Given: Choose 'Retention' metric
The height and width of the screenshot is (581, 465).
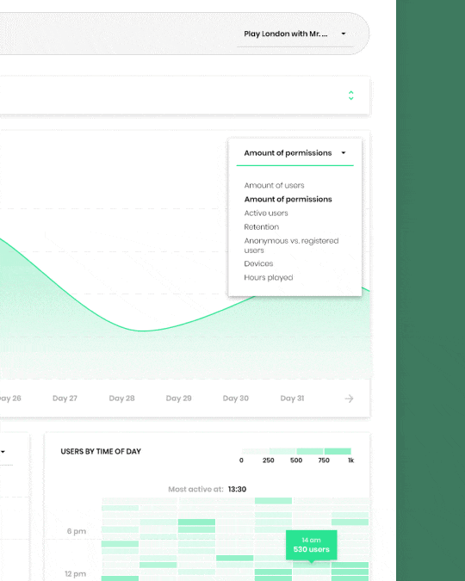Looking at the screenshot, I should (x=262, y=226).
